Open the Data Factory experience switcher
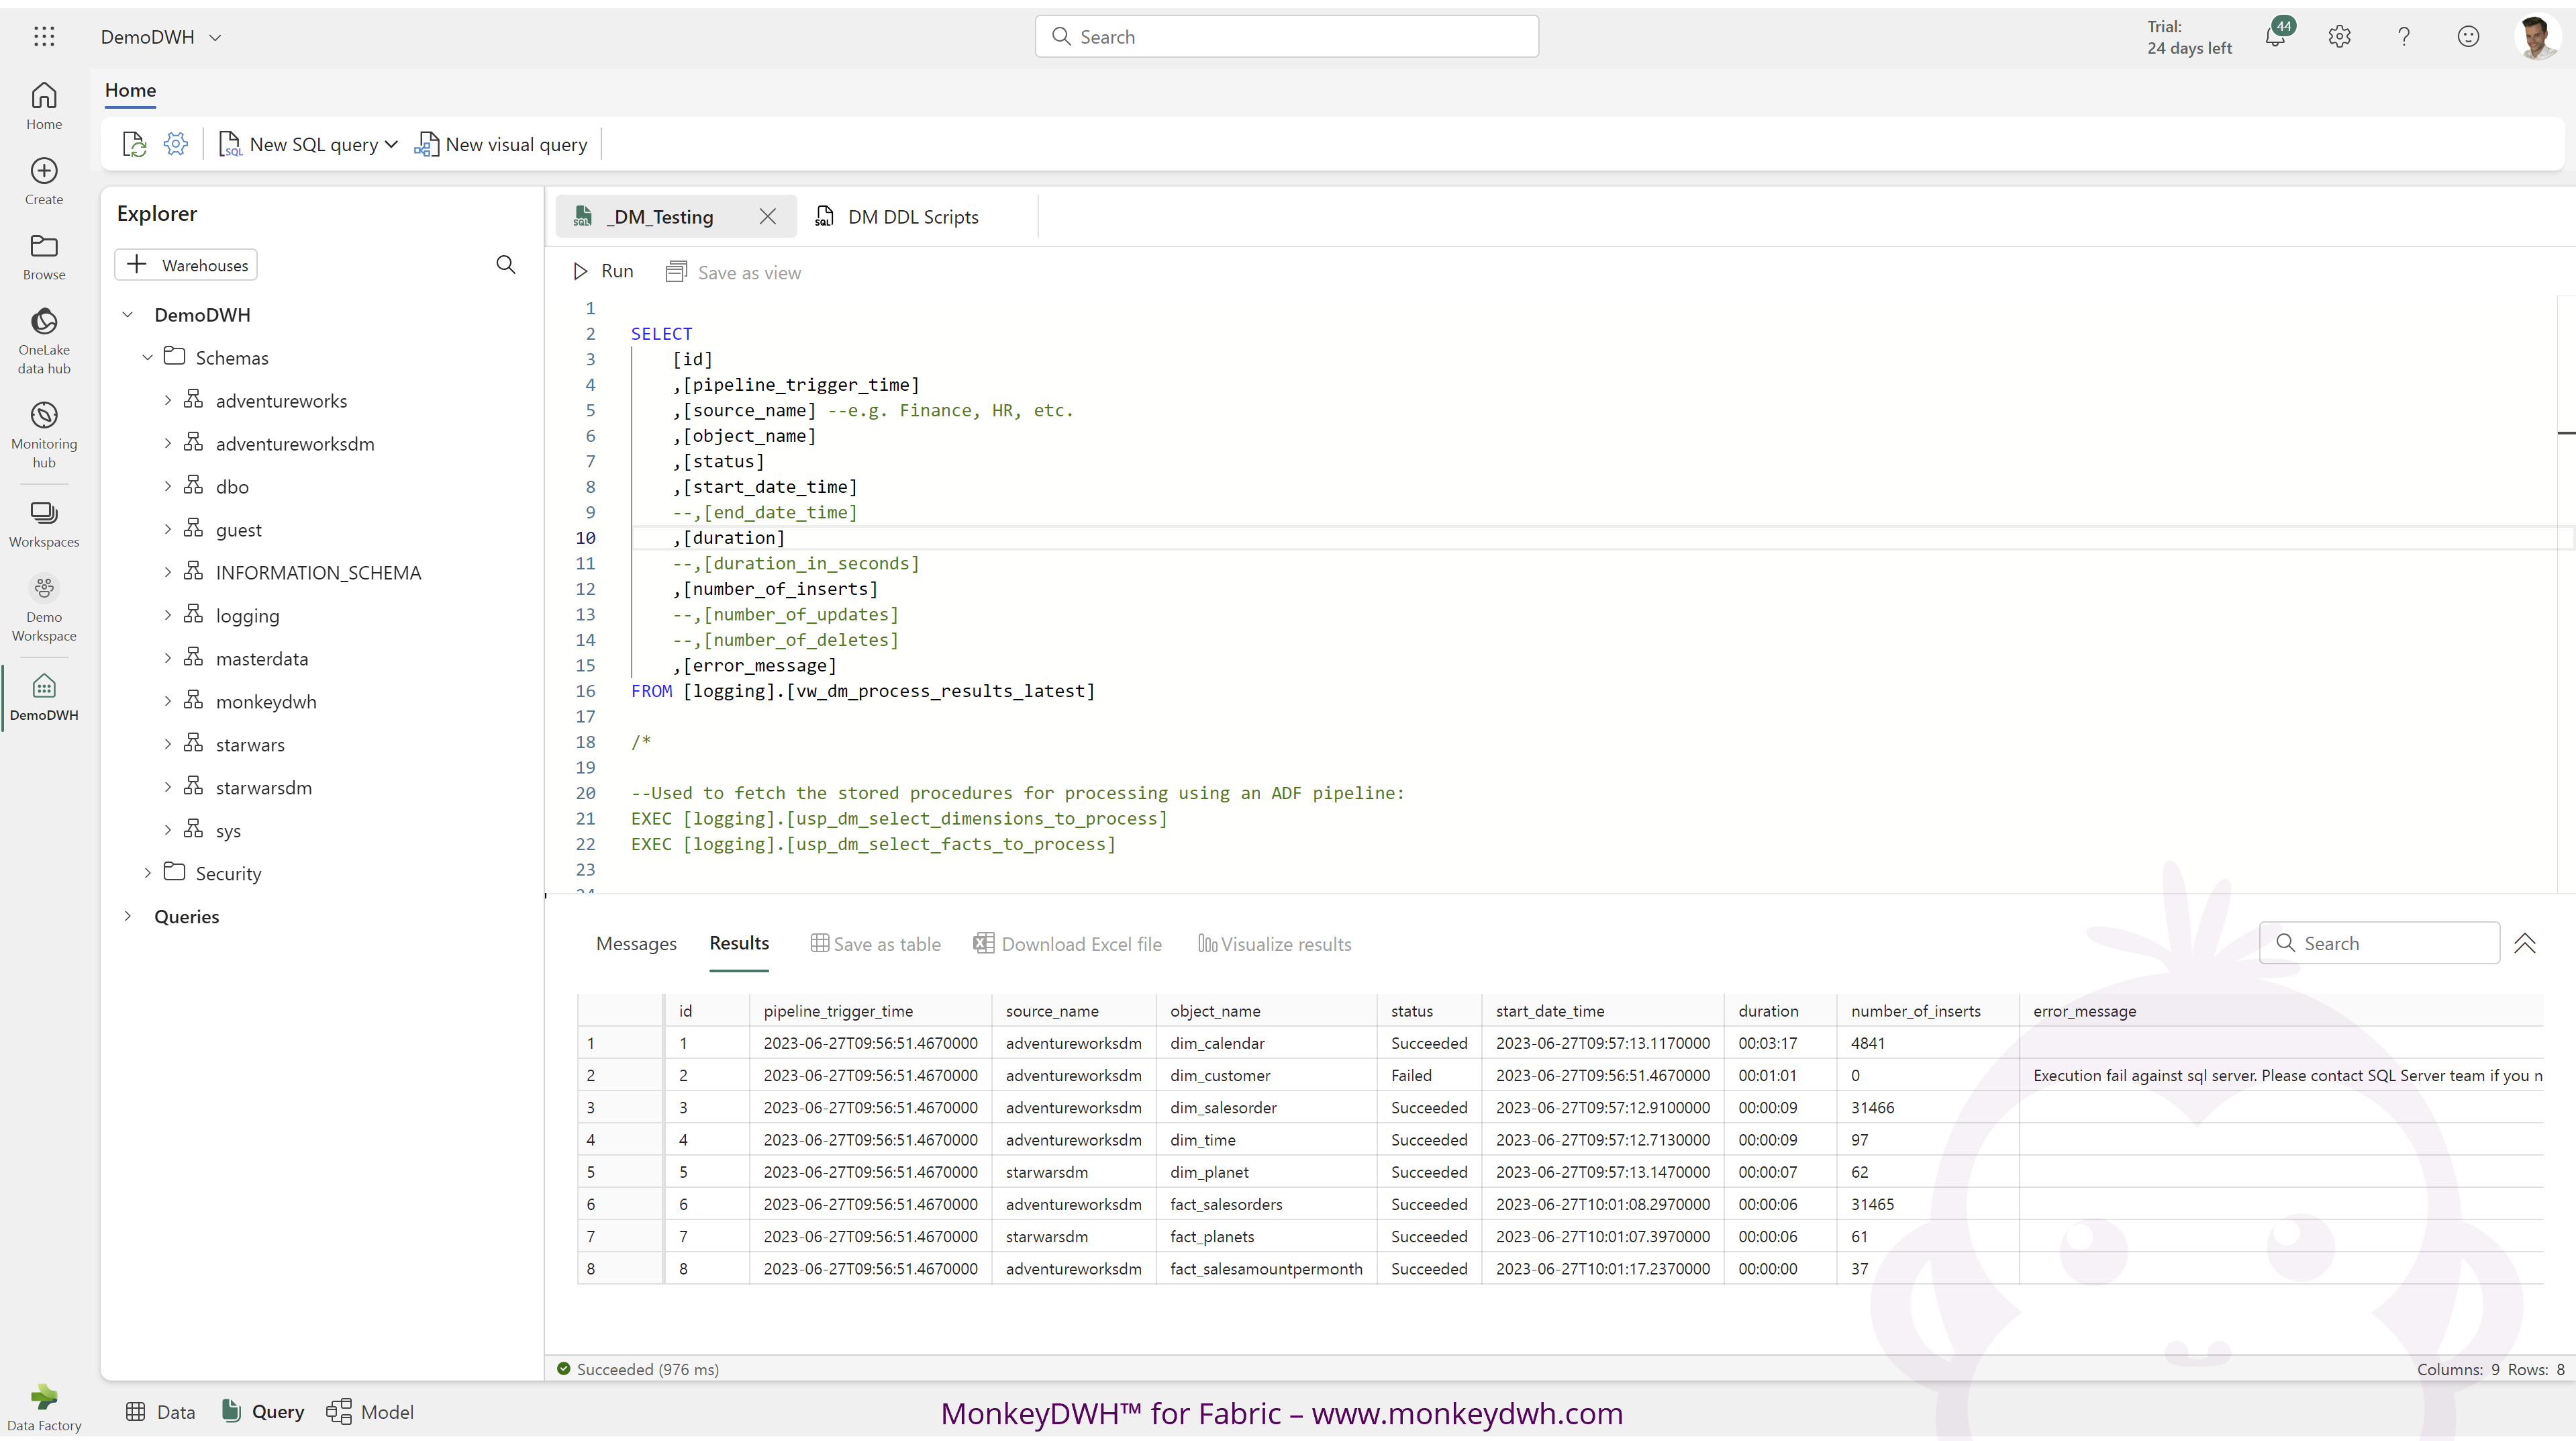2576x1441 pixels. coord(44,1407)
